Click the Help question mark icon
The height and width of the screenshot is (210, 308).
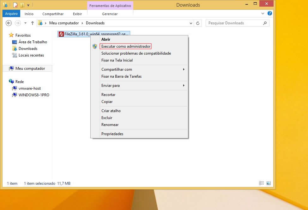[269, 14]
